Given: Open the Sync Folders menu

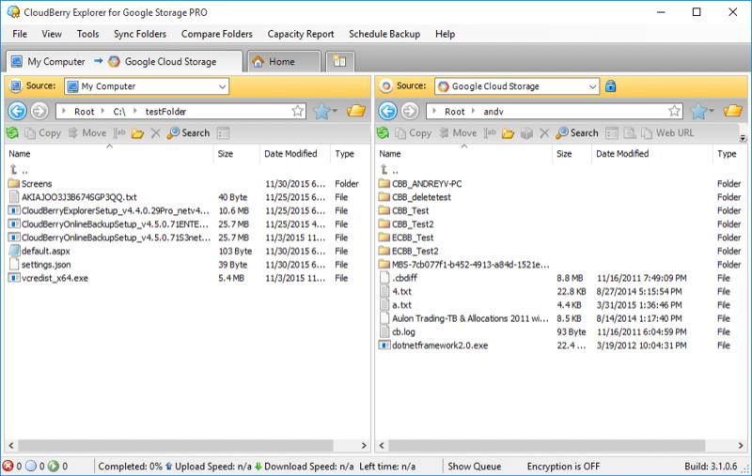Looking at the screenshot, I should pos(140,34).
